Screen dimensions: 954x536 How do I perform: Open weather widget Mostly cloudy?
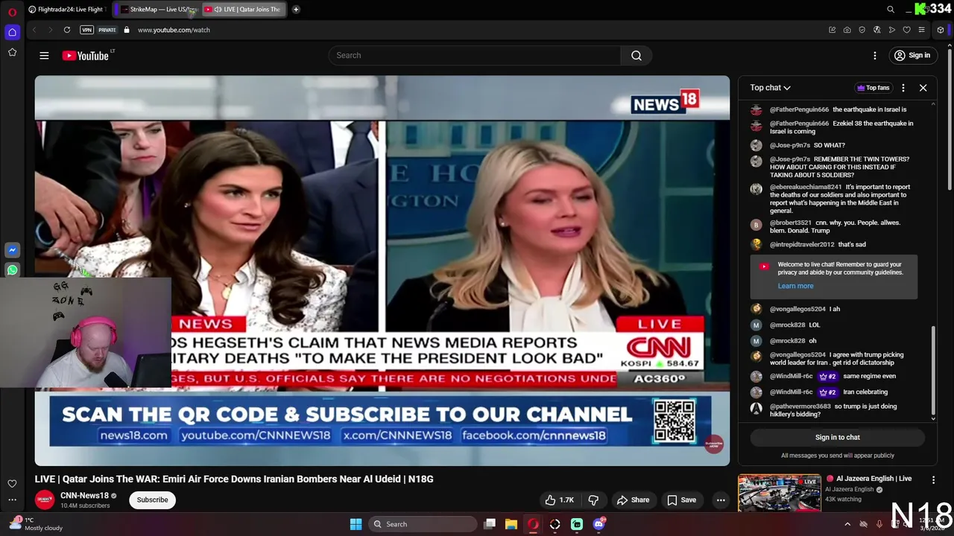click(x=37, y=524)
